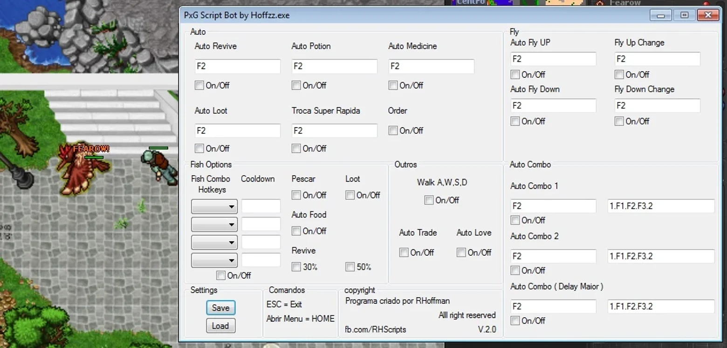Enable the Pescar On/Off checkbox
Screen dimensions: 727x348
click(296, 195)
